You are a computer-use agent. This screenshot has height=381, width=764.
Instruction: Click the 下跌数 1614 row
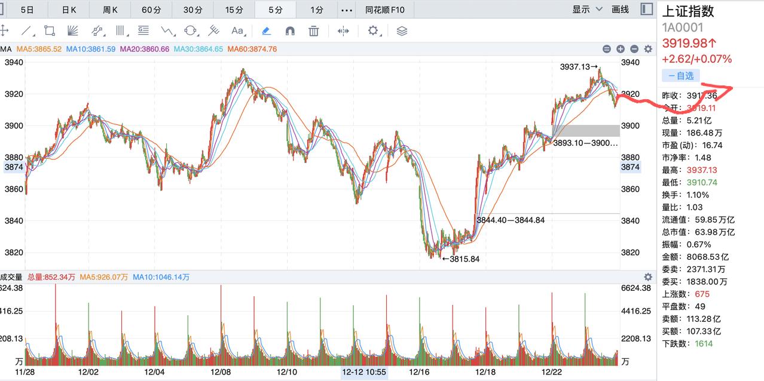(x=687, y=343)
